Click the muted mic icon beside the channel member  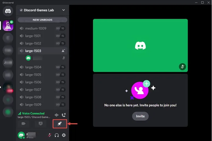[64, 58]
